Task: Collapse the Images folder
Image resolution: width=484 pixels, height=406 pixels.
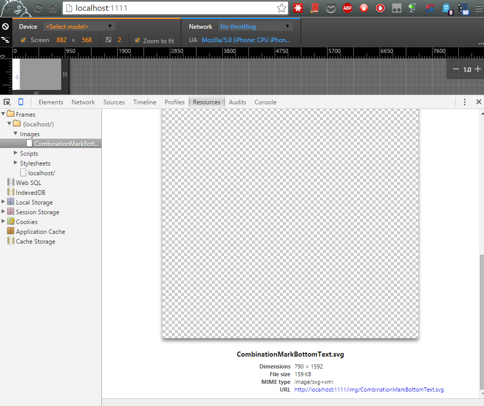Action: (x=15, y=134)
